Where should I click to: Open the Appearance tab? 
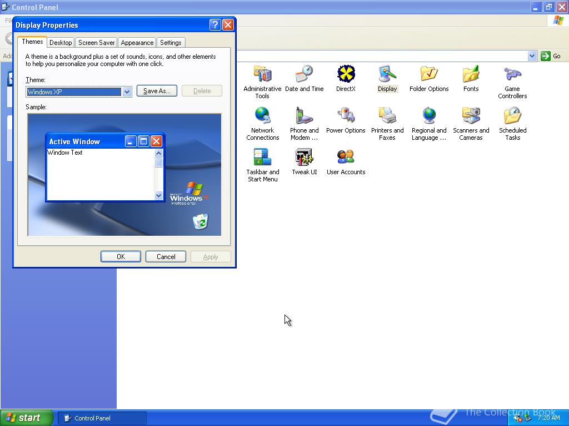137,42
